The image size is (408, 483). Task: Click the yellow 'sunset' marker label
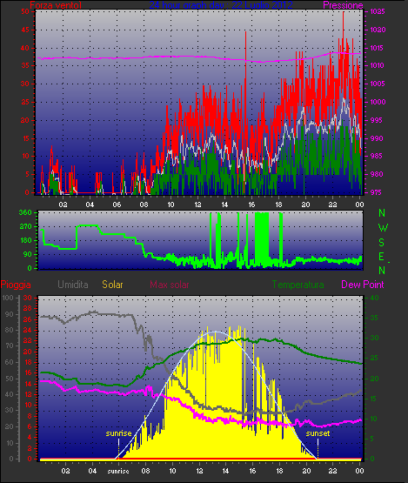pyautogui.click(x=318, y=433)
